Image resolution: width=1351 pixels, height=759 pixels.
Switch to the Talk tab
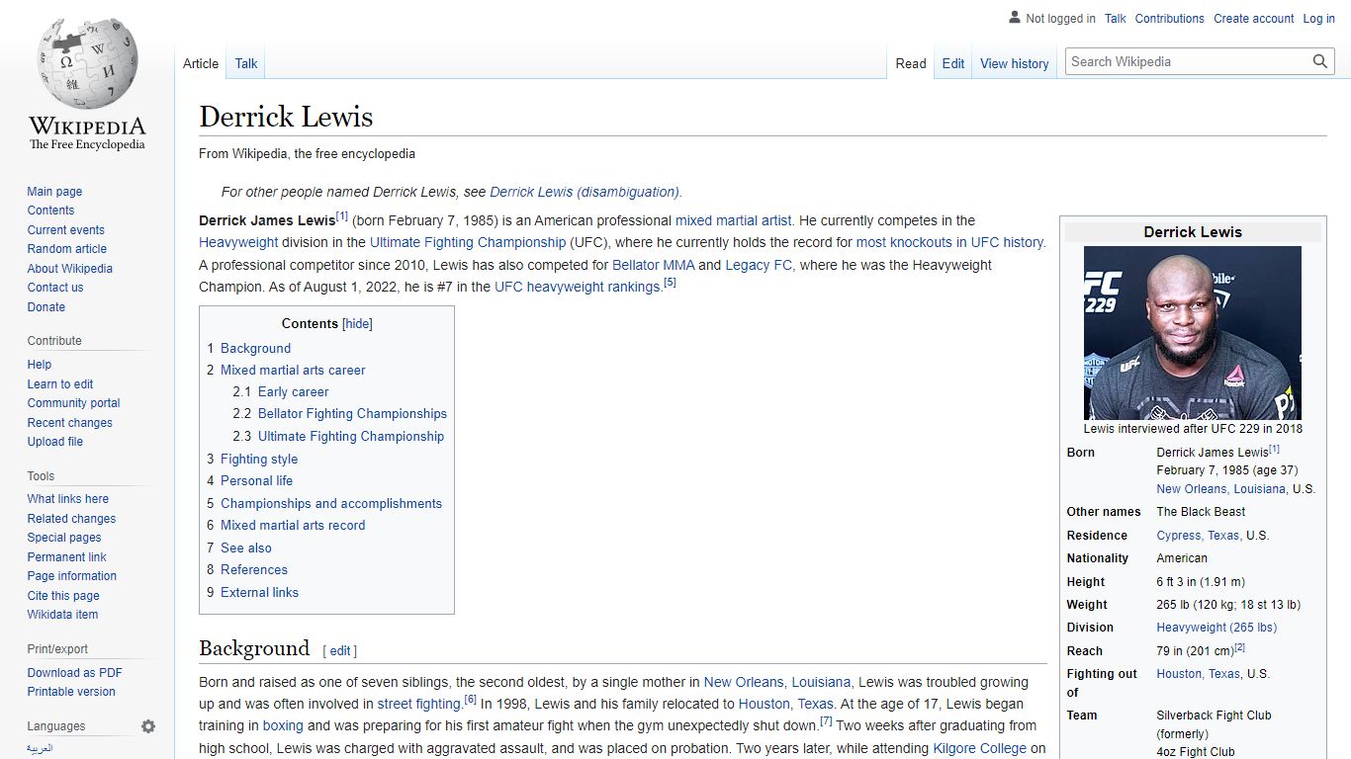[x=246, y=63]
